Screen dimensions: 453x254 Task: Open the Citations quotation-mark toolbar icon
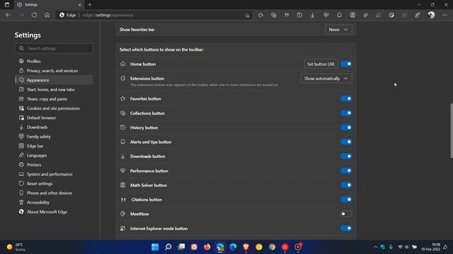pyautogui.click(x=287, y=15)
